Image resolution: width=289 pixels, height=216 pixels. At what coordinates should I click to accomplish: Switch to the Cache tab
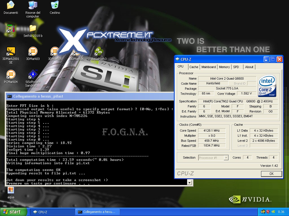[x=194, y=67]
